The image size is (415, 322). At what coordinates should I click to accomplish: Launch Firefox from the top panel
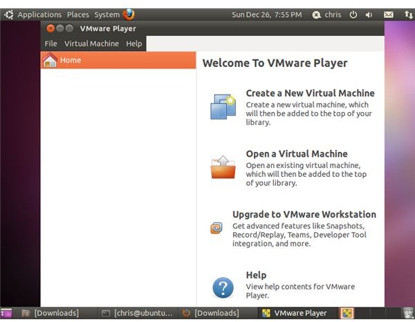point(129,15)
